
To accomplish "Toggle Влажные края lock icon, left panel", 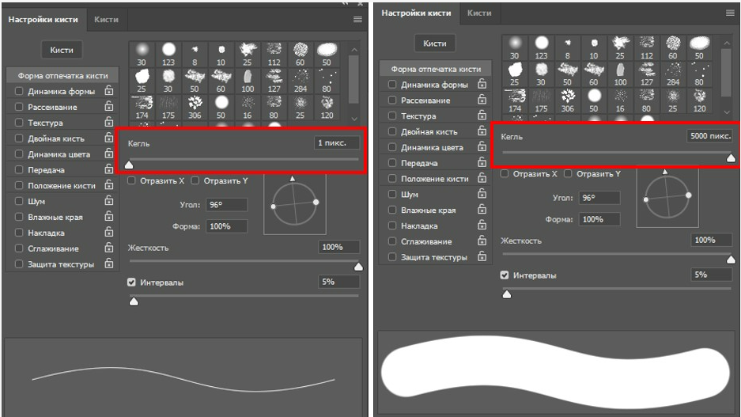I will pyautogui.click(x=108, y=215).
